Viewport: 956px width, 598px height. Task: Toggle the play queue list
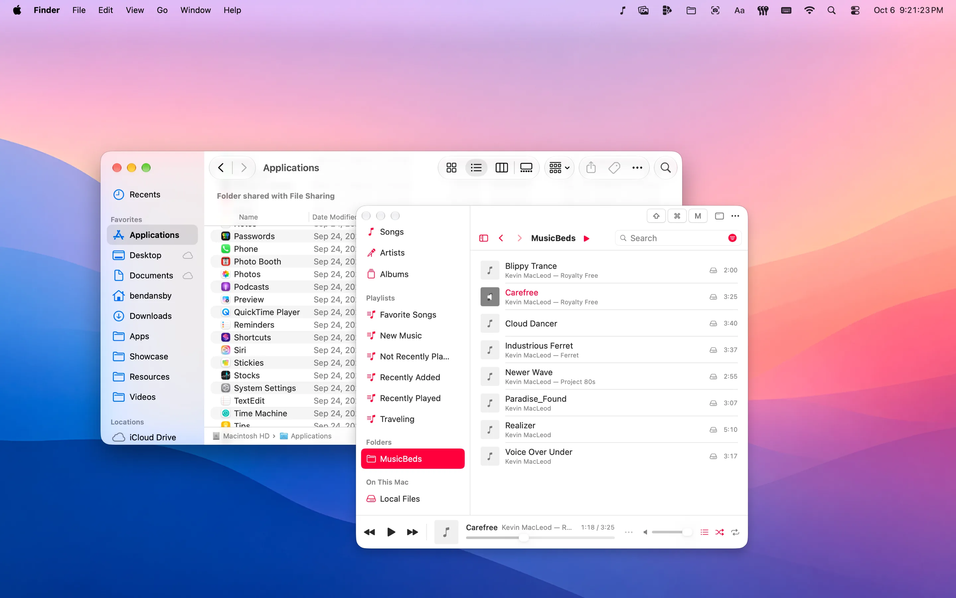click(704, 532)
